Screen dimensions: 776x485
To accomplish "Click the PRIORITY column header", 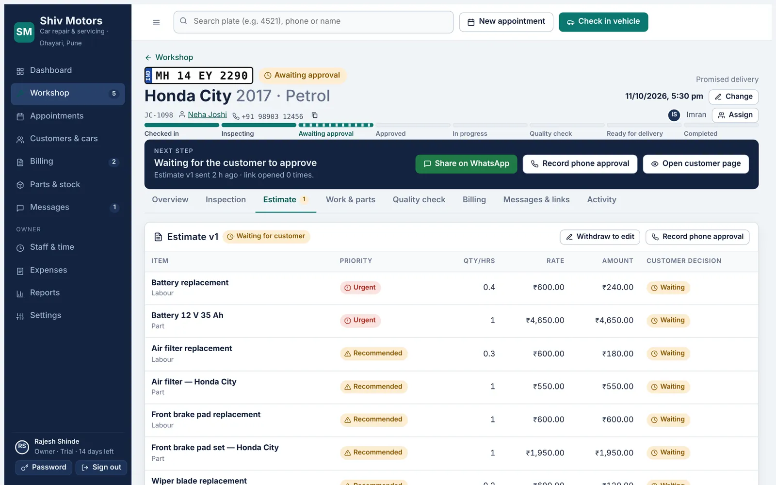I will 356,261.
